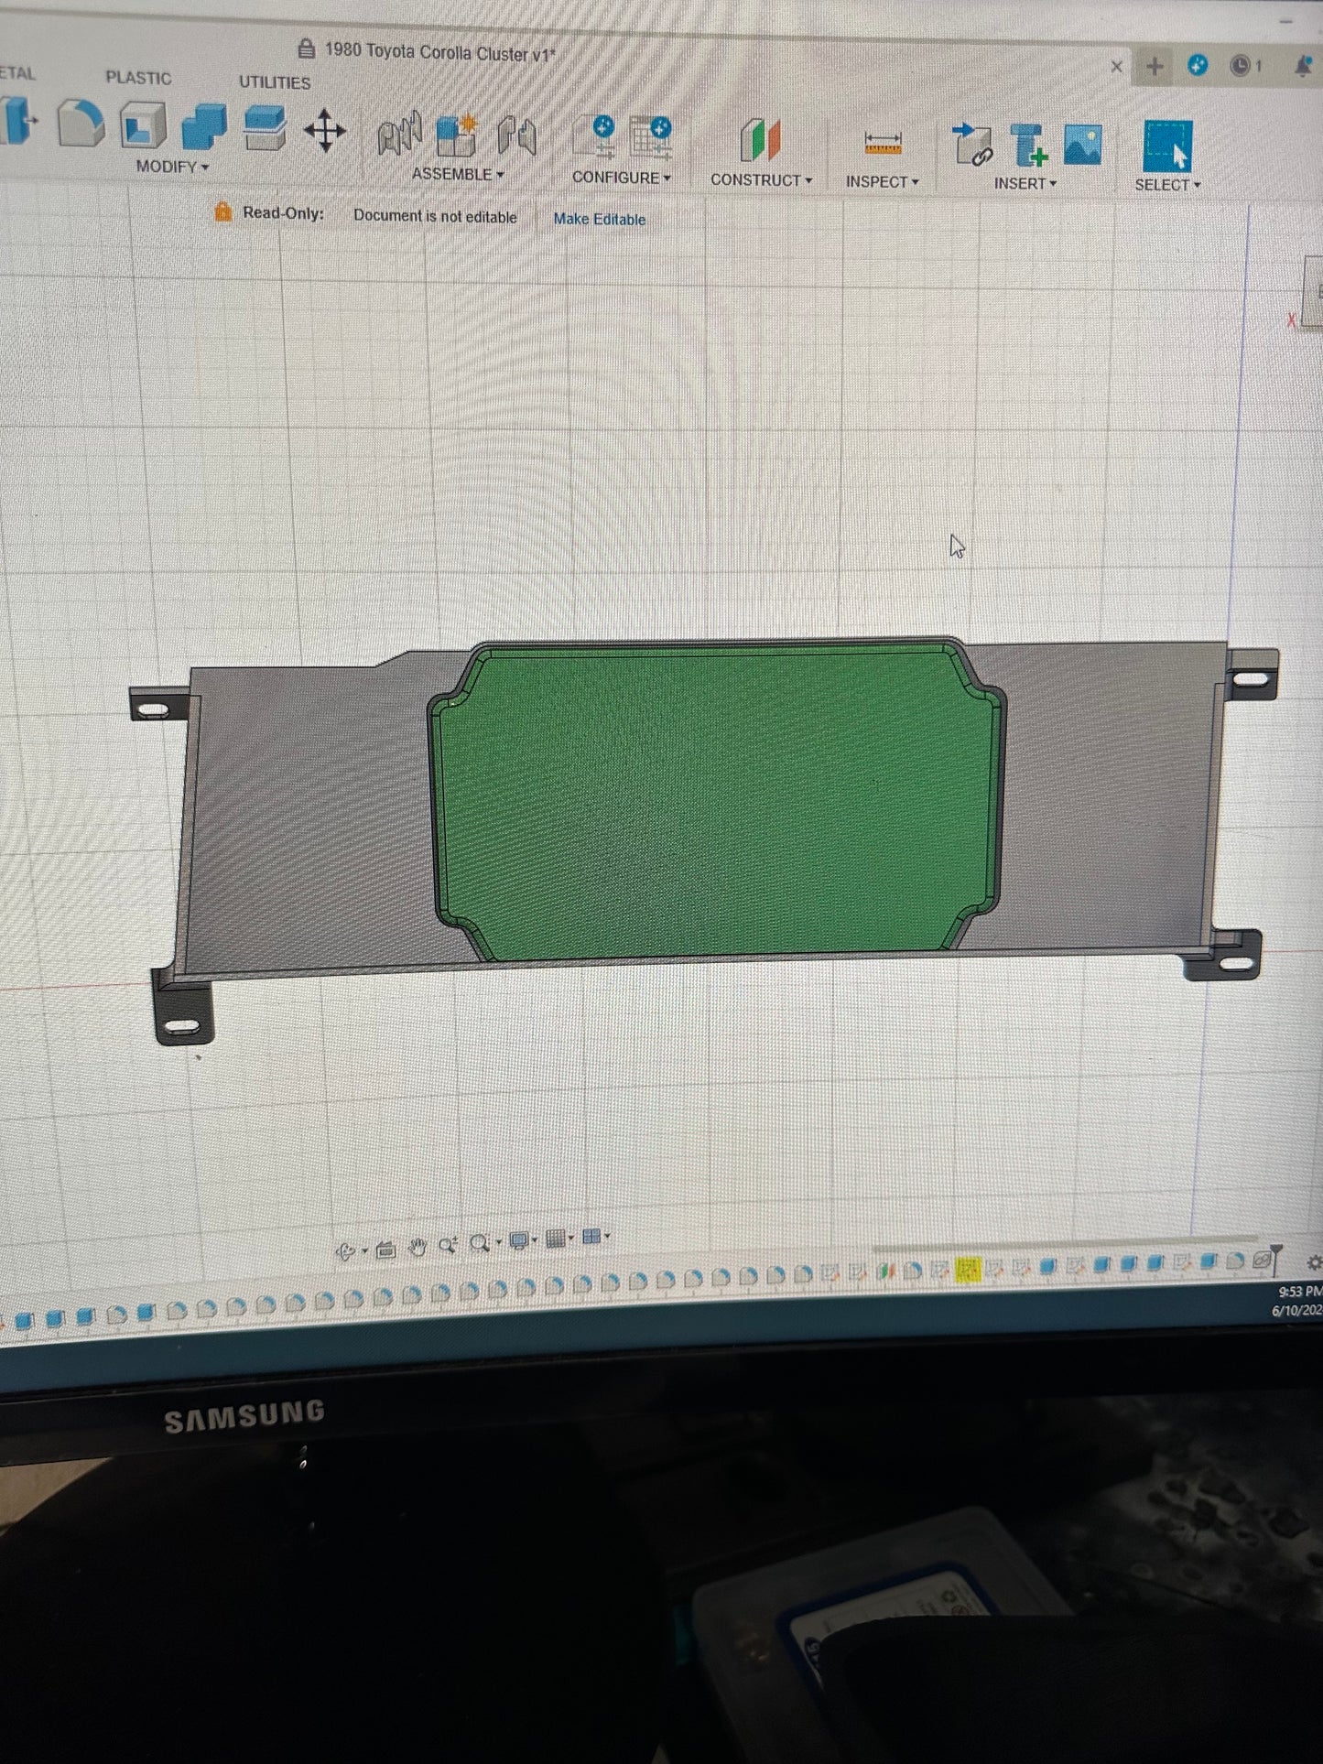Click the Construct plane icon

760,141
